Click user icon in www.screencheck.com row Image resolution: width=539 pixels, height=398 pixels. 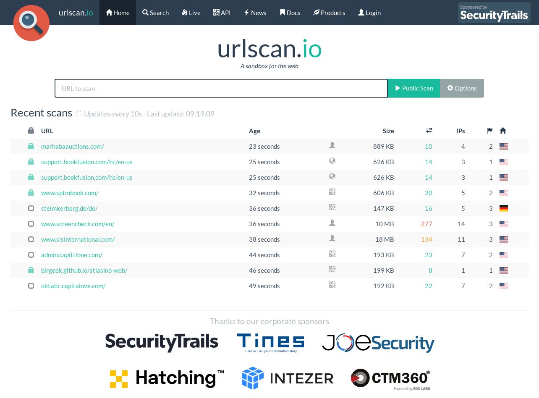pos(332,223)
